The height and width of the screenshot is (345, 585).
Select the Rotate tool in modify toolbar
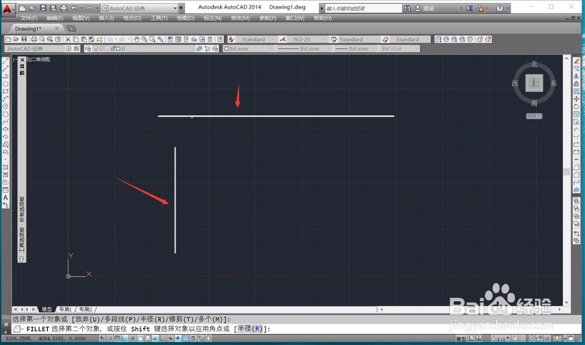(x=576, y=106)
